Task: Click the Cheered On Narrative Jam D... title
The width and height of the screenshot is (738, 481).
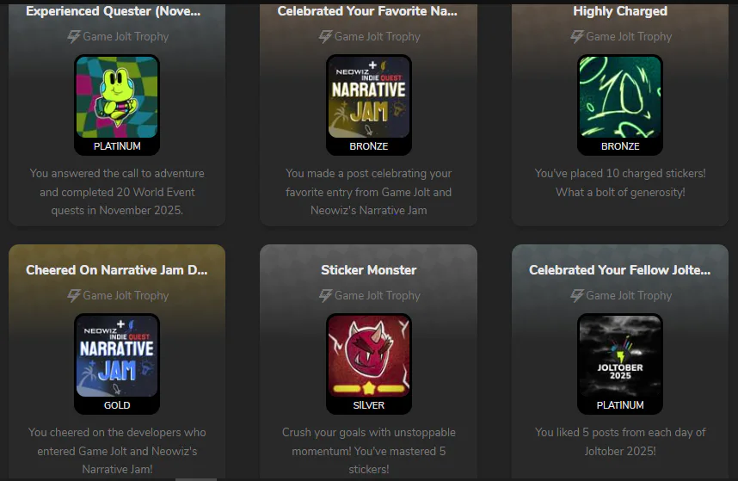Action: click(117, 270)
